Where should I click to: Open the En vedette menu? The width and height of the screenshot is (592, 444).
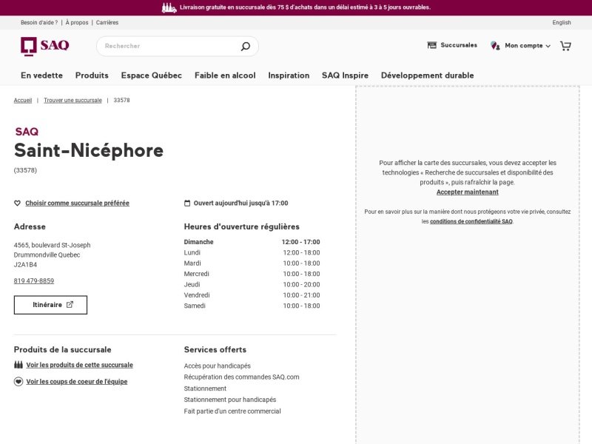pyautogui.click(x=42, y=75)
